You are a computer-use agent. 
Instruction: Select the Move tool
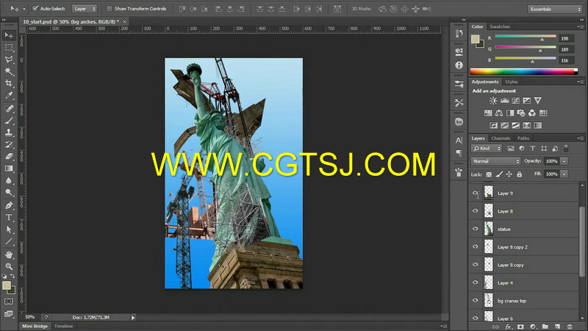coord(9,35)
